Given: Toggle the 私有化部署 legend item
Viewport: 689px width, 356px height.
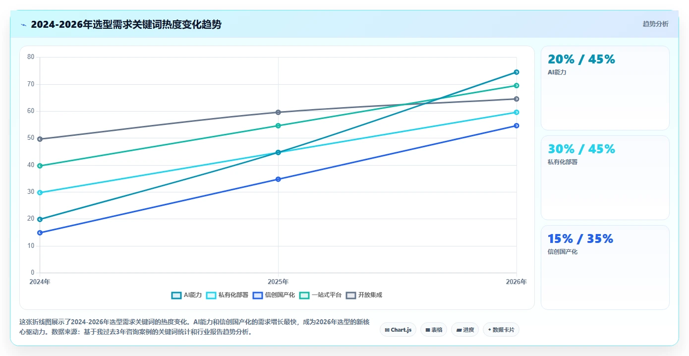Looking at the screenshot, I should pyautogui.click(x=227, y=295).
